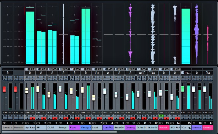Open routing dropdown above Guiter 01 channel
Viewport: 218px width, 134px height.
(x=141, y=69)
